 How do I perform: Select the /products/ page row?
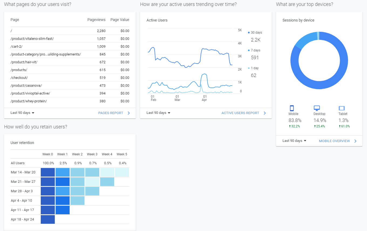(70, 70)
